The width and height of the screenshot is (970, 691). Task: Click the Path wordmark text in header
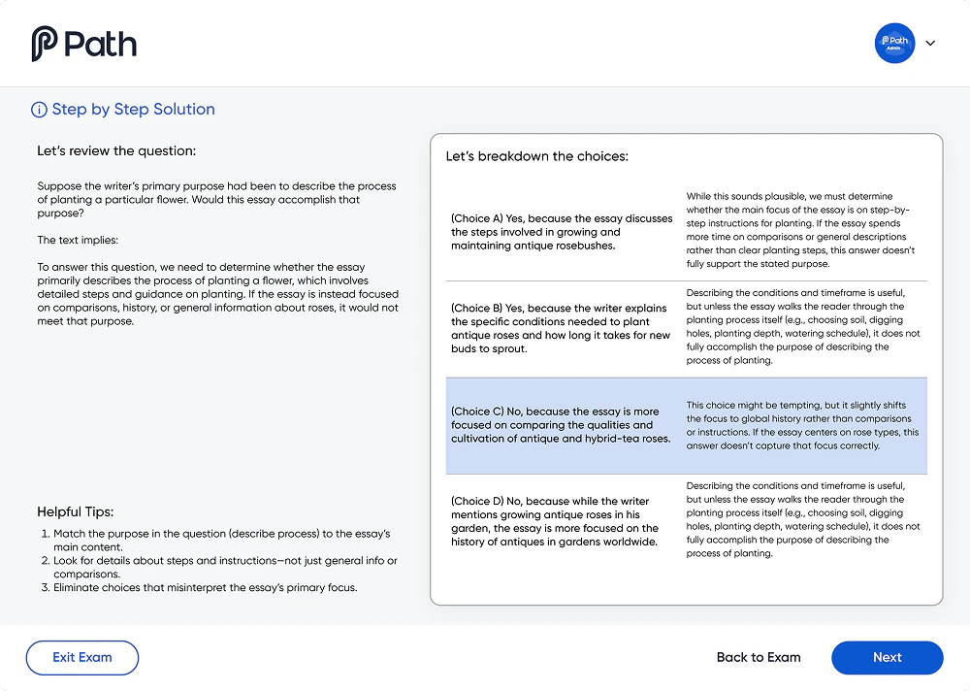point(101,45)
